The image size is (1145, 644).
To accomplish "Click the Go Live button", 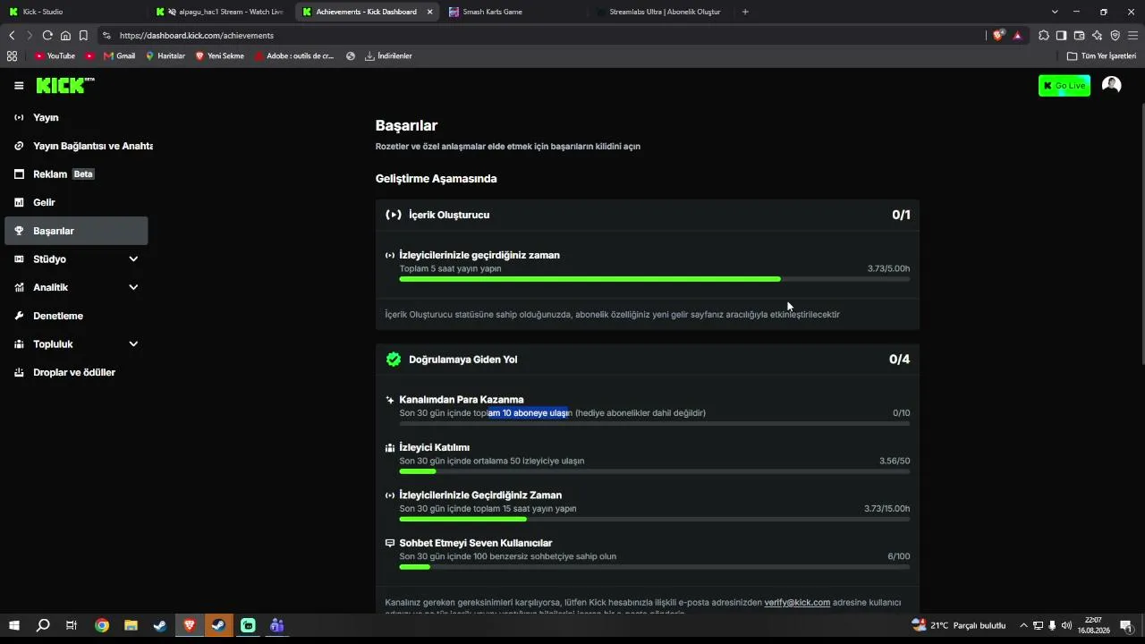I will click(1064, 86).
